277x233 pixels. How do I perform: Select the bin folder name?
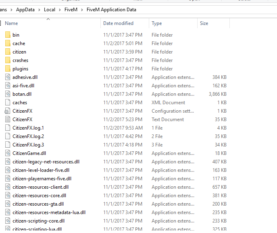point(16,35)
